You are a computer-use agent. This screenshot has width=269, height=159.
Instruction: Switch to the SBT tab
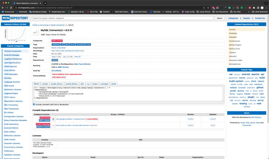pos(82,84)
